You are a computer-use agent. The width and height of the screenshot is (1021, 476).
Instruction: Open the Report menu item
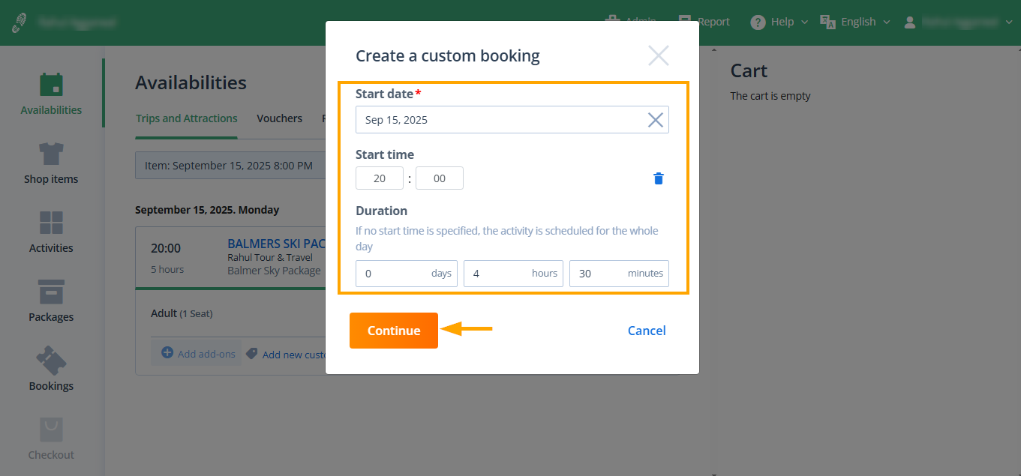(x=704, y=22)
